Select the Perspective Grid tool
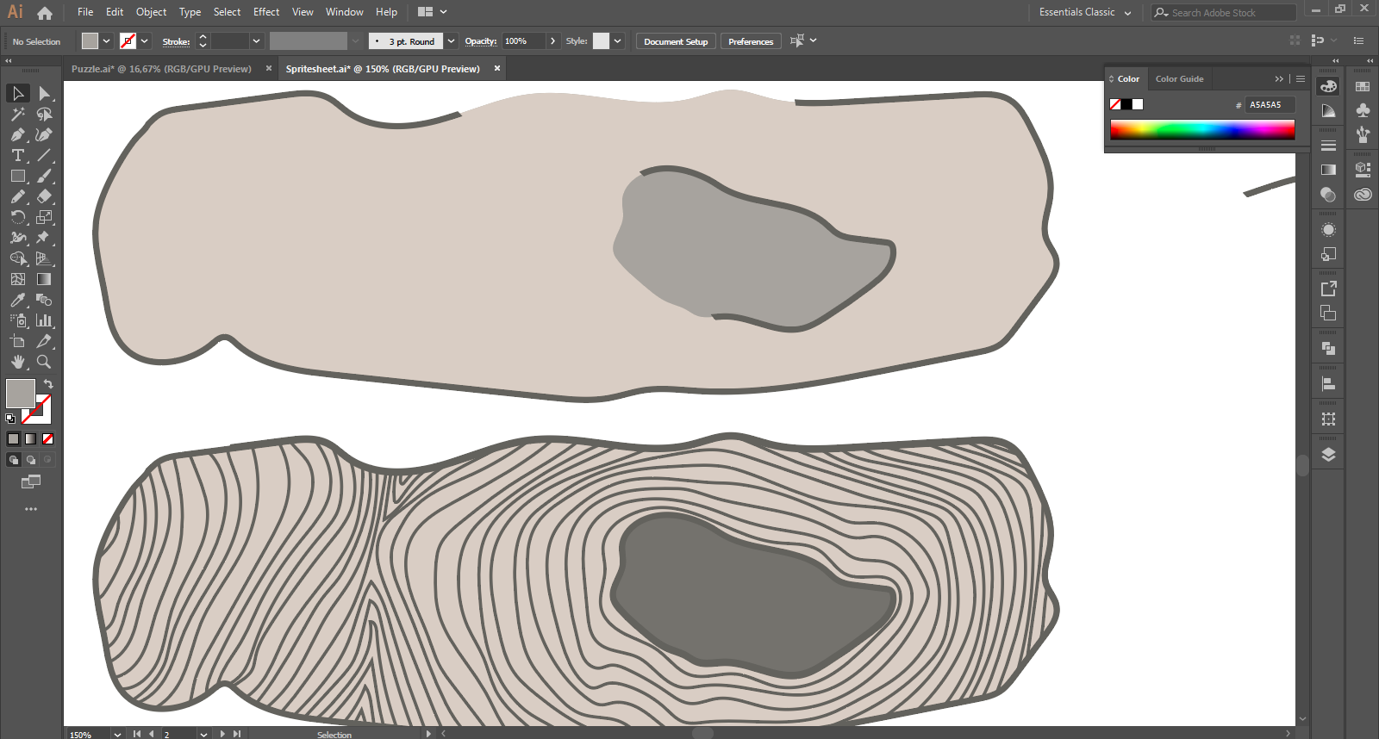Screen dimensions: 1379x739 tap(44, 258)
